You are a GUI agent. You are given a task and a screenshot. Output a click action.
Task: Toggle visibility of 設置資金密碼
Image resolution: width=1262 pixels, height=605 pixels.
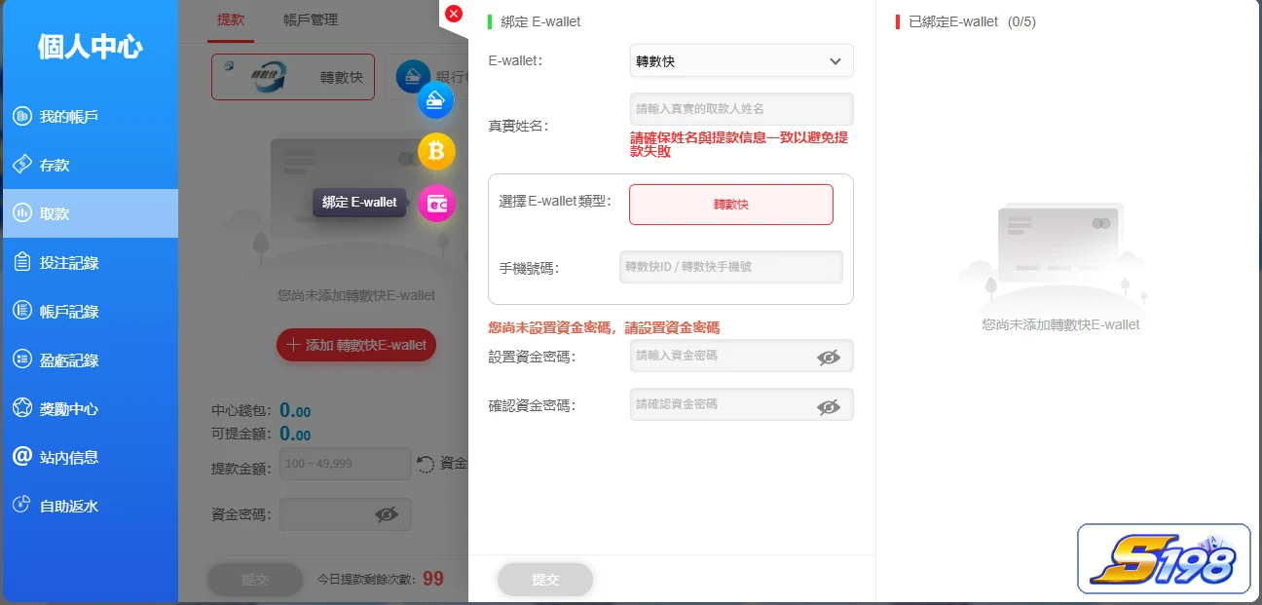829,358
